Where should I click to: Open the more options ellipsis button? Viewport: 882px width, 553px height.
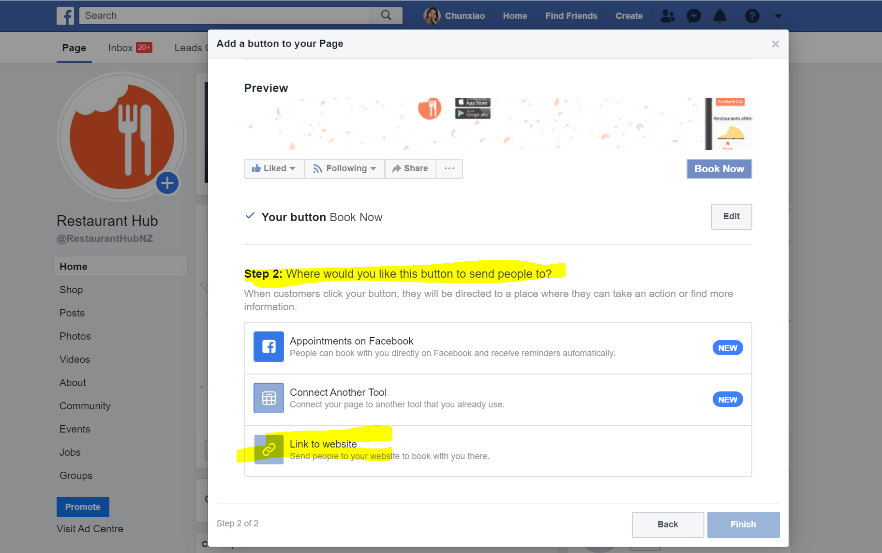[449, 168]
